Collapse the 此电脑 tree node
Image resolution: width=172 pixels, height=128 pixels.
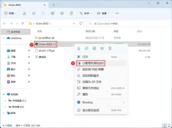(x=4, y=94)
